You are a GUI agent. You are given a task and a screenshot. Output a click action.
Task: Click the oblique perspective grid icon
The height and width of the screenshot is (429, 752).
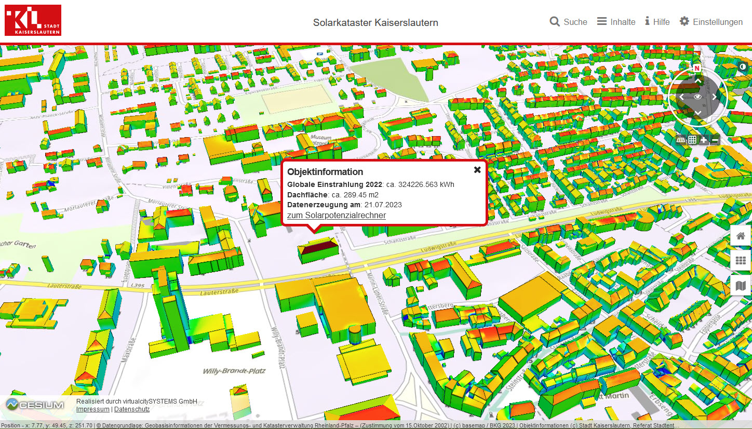click(681, 140)
